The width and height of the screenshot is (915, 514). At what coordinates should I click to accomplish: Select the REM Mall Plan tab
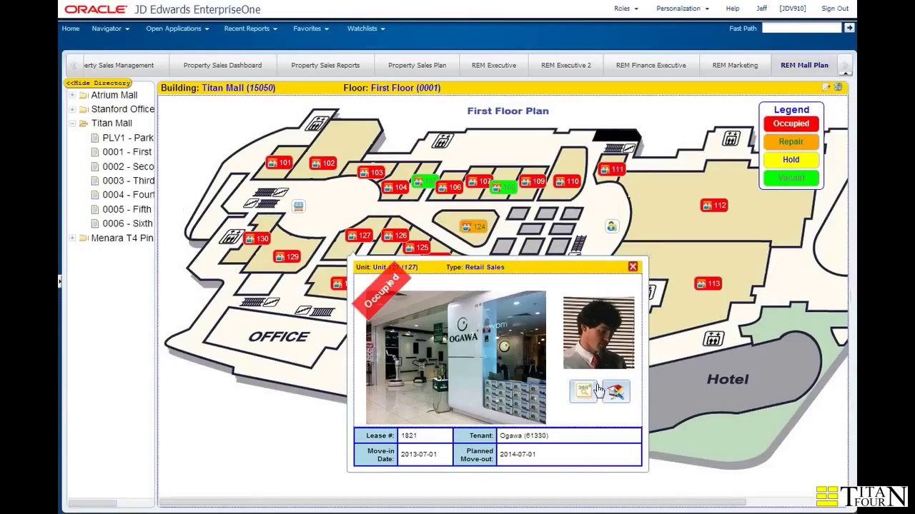[804, 65]
